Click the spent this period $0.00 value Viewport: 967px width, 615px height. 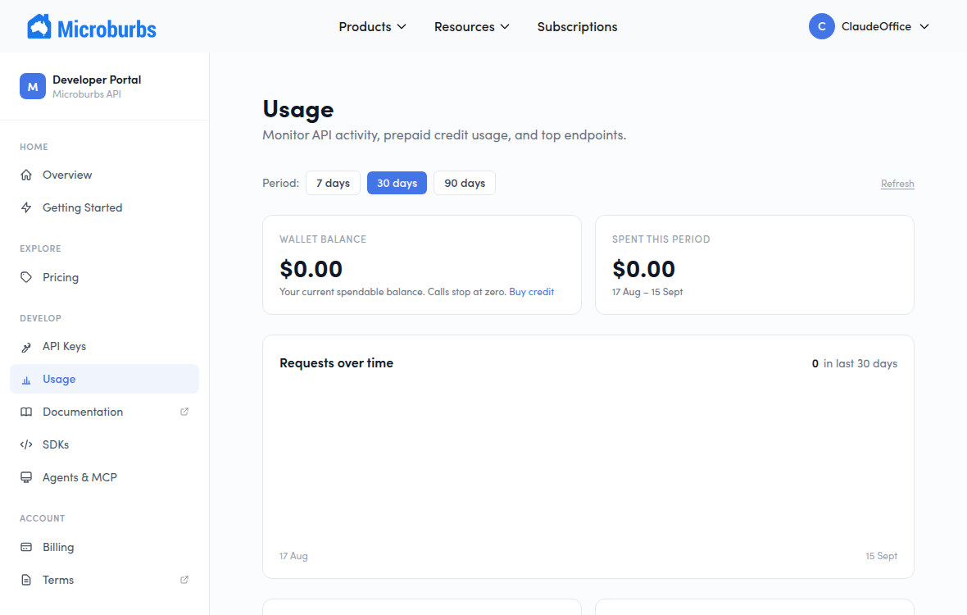[x=643, y=269]
